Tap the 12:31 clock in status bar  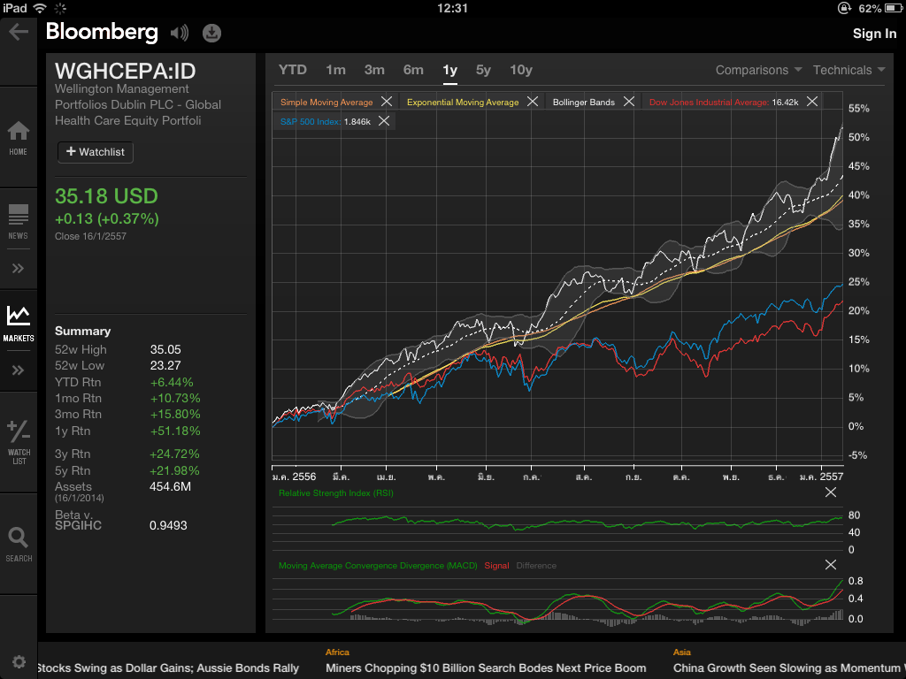click(452, 8)
